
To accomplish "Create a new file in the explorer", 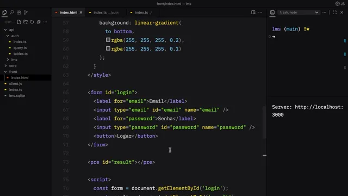I will (19, 22).
